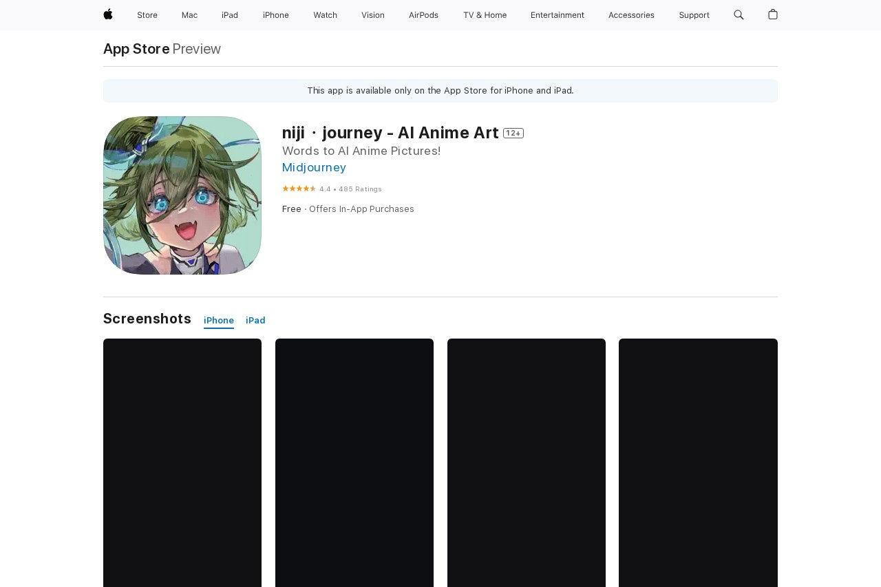
Task: Open the Mac menu item
Action: (x=189, y=15)
